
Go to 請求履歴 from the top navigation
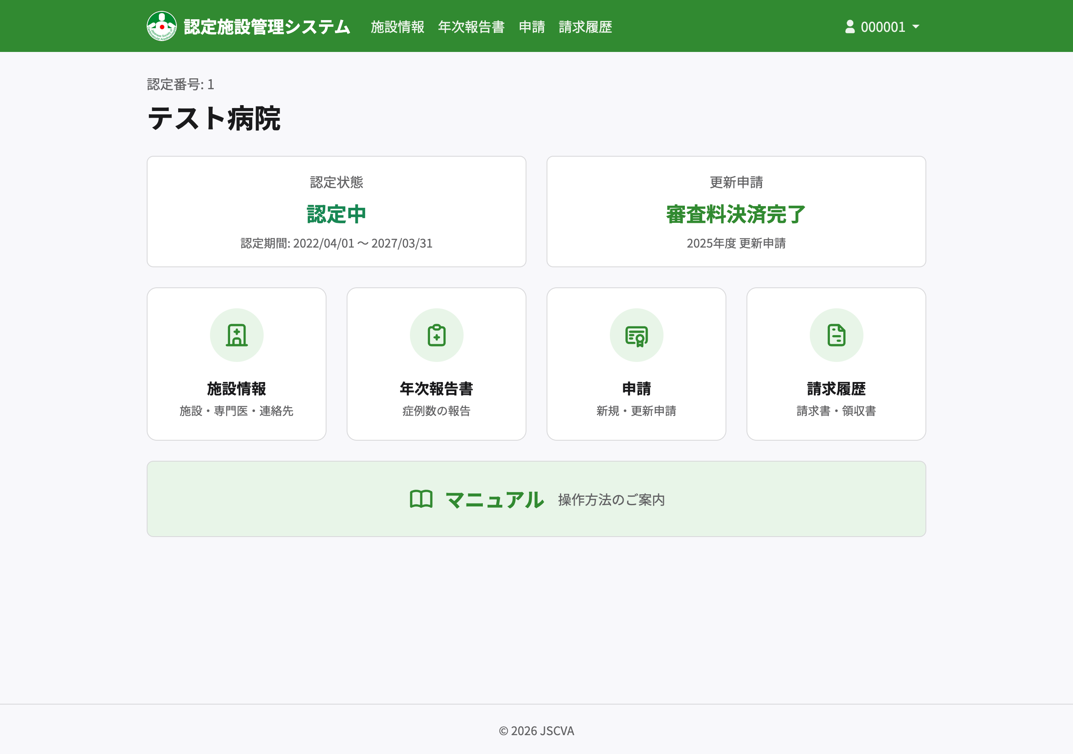tap(585, 27)
